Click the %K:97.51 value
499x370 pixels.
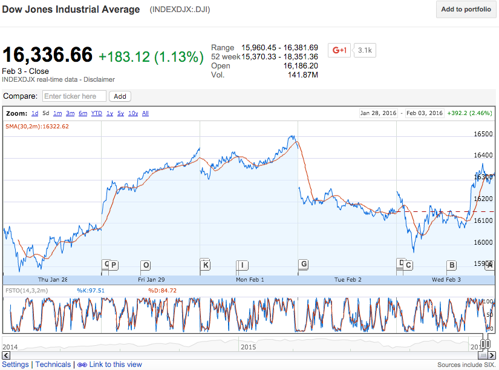pos(91,291)
